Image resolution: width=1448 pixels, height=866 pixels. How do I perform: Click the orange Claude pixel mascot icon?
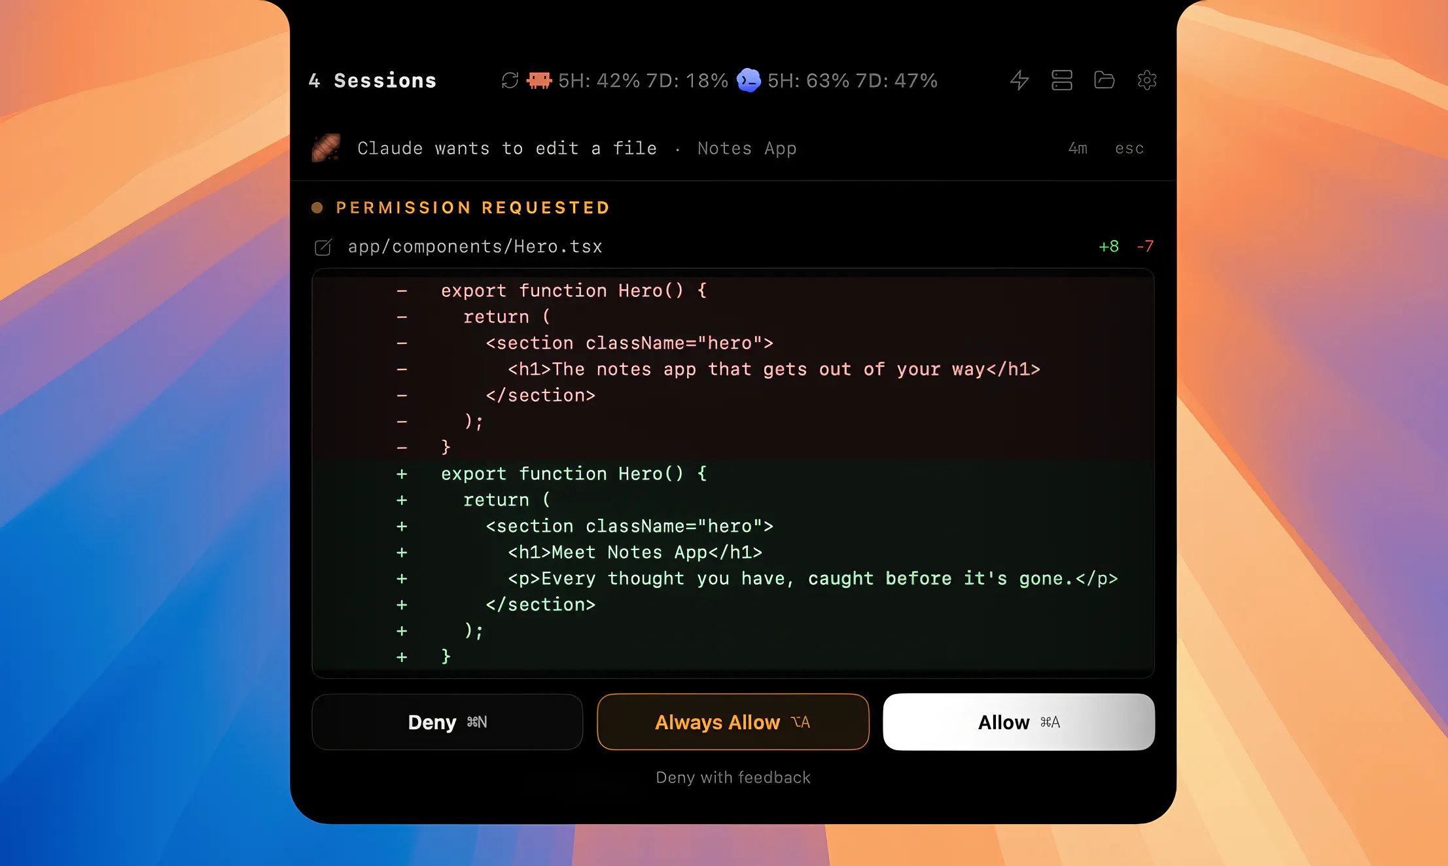pos(539,80)
